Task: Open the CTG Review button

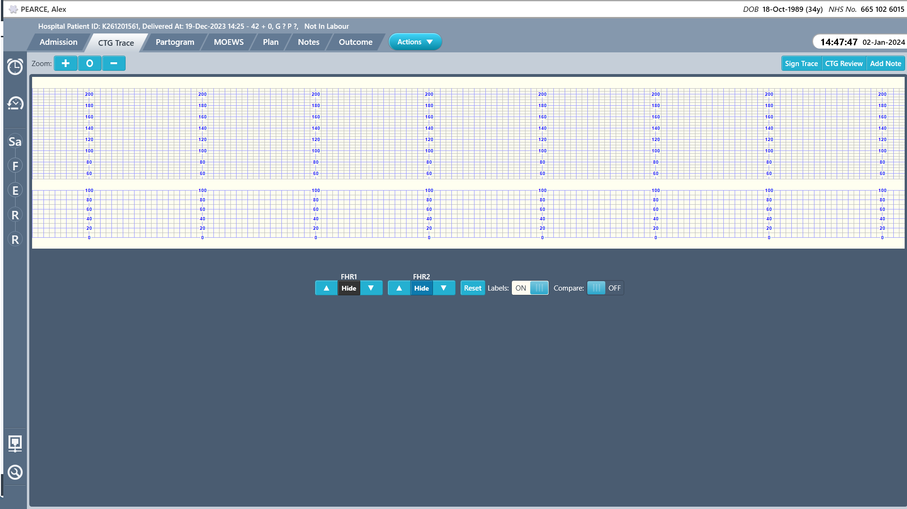Action: (x=844, y=63)
